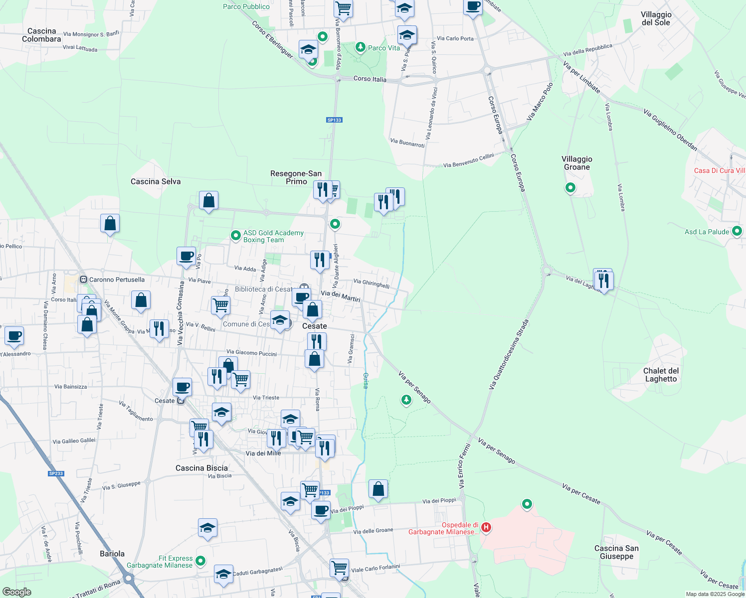Click the shopping cart icon near Via dei Pioppi
The height and width of the screenshot is (598, 746).
coord(310,489)
